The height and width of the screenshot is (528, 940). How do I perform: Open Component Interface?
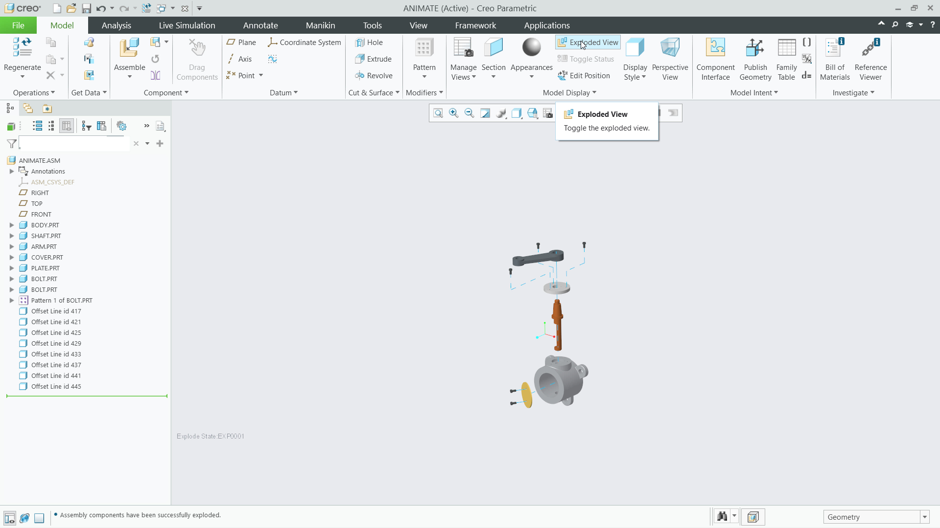(x=715, y=59)
